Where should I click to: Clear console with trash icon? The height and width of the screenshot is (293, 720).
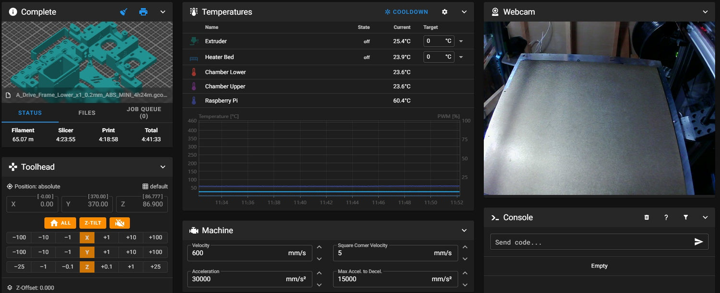[x=647, y=218]
